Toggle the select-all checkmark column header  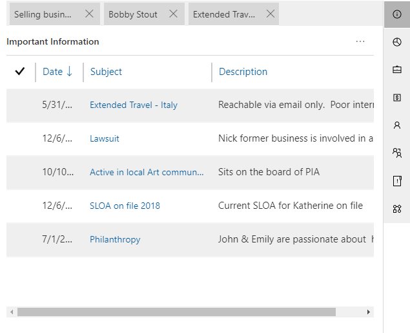(x=19, y=72)
